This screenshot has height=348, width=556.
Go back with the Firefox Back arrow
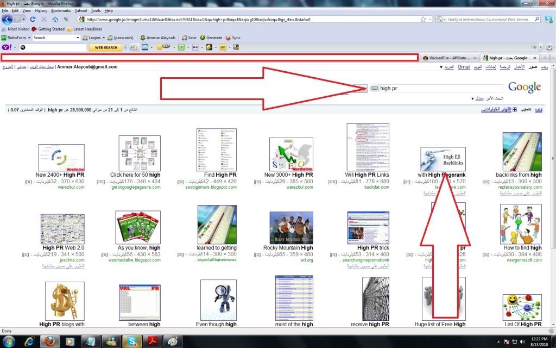[x=8, y=19]
